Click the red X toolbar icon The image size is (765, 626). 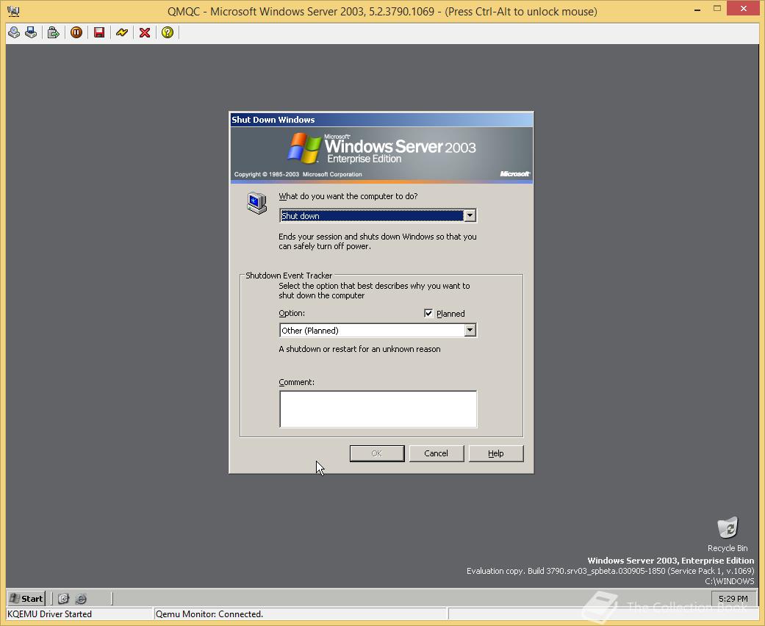click(145, 32)
